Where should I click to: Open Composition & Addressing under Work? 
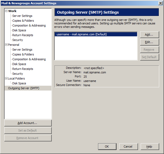(29, 25)
